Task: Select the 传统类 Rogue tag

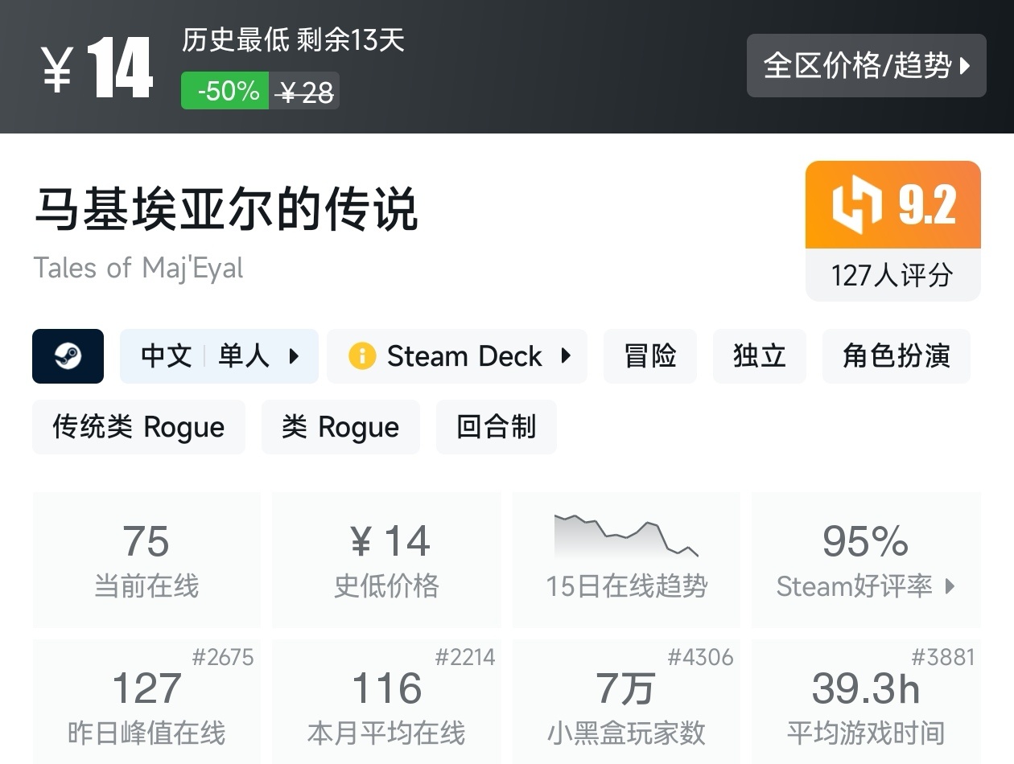Action: coord(138,427)
